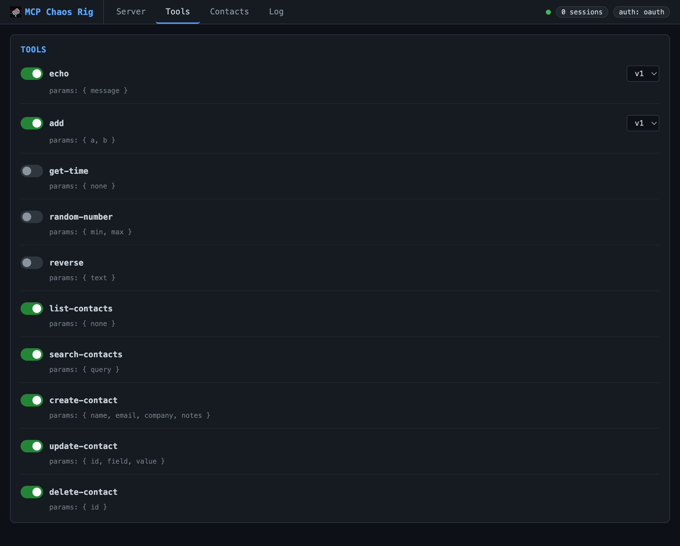
Task: Toggle off search-contacts
Action: click(32, 354)
